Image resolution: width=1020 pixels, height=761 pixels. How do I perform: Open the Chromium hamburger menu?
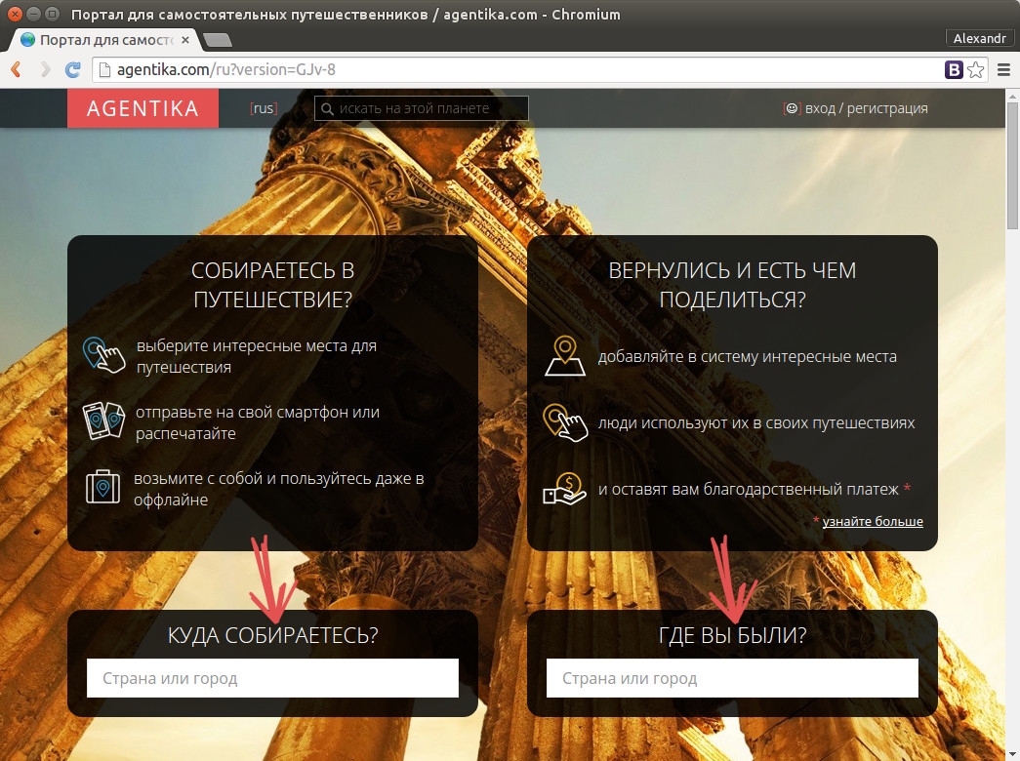point(1002,70)
